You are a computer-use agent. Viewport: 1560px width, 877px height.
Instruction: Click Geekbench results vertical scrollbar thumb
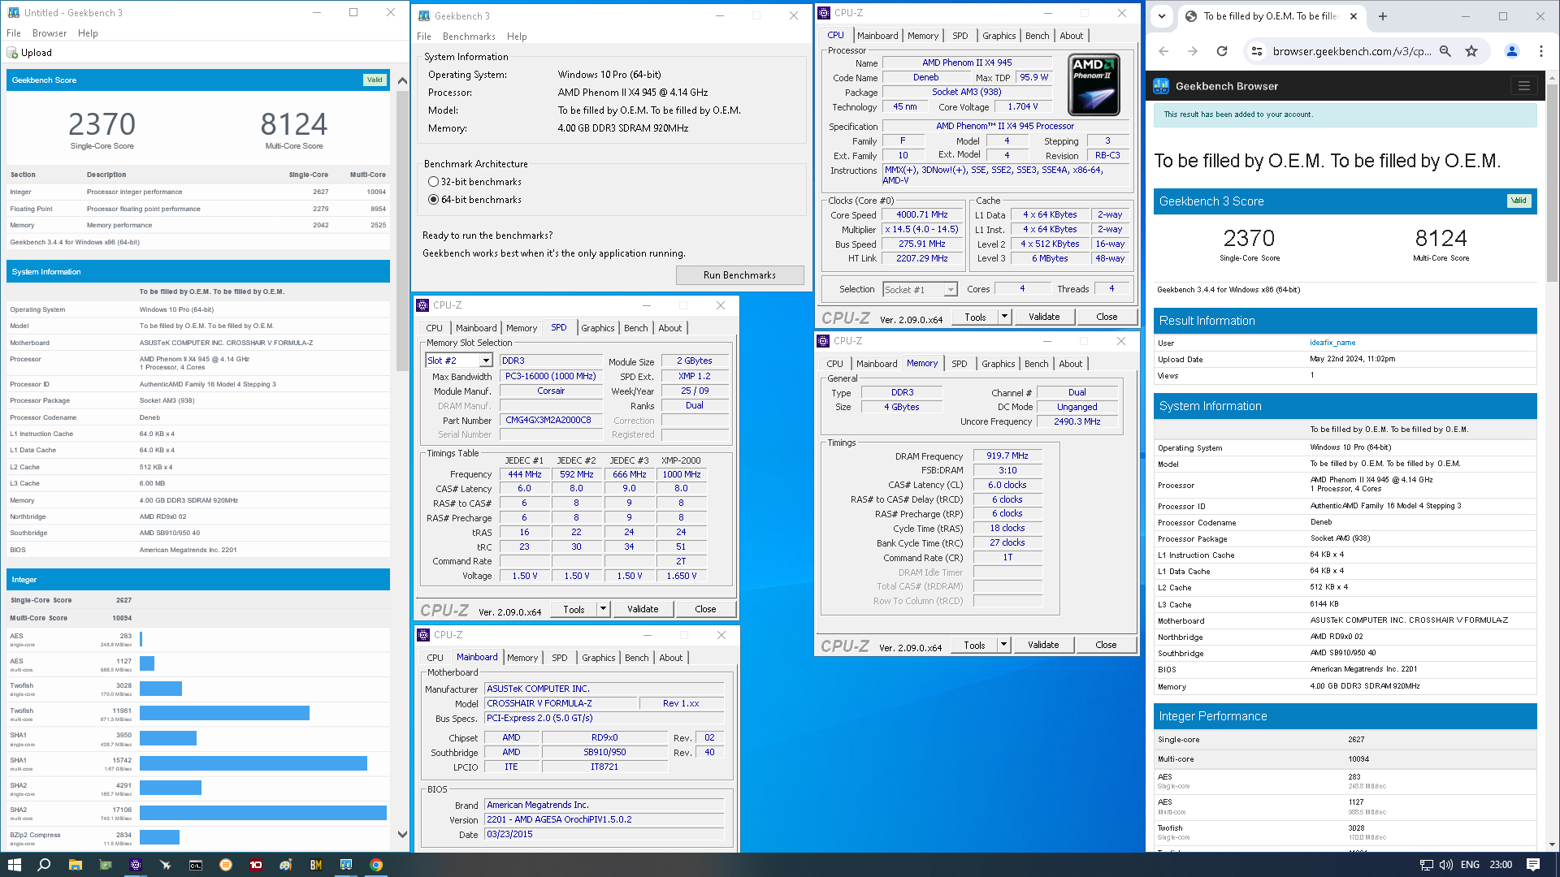[402, 231]
